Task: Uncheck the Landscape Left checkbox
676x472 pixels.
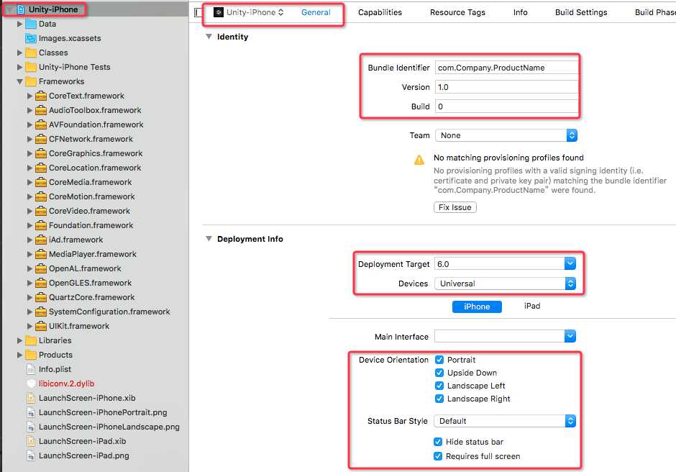Action: pyautogui.click(x=439, y=386)
